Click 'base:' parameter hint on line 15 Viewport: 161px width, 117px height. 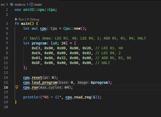pos(65,82)
